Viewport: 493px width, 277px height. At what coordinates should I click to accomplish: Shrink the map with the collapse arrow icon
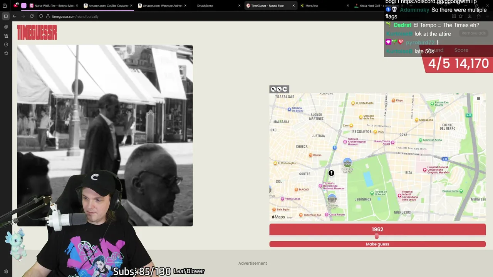pos(279,89)
